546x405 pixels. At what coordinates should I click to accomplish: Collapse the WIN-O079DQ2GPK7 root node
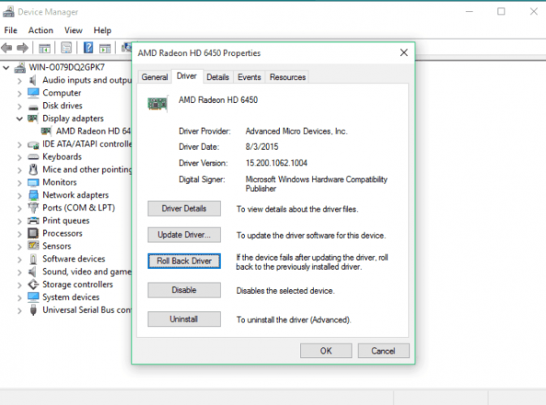[x=6, y=68]
